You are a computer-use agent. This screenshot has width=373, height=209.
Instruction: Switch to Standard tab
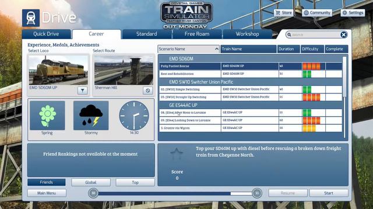[x=146, y=34]
